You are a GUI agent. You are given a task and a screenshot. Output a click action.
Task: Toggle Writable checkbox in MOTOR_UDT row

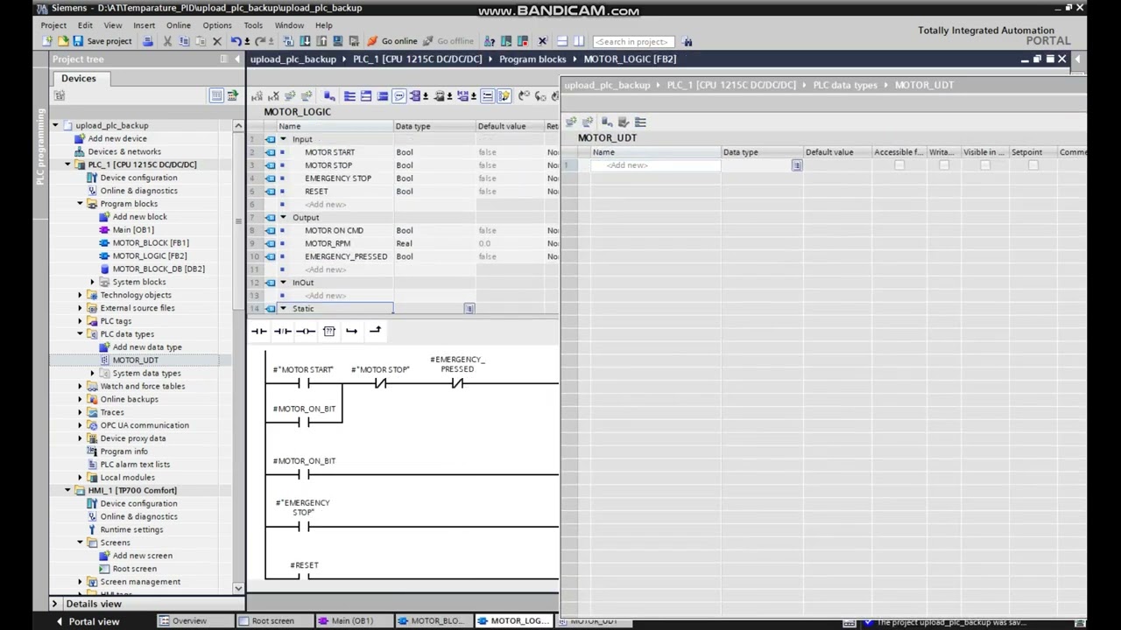pos(943,165)
